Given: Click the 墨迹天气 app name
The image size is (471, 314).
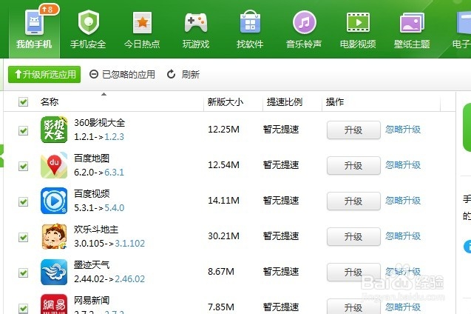Looking at the screenshot, I should 92,264.
